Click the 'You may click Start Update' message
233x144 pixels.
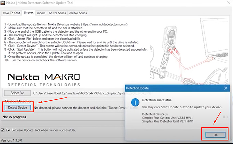pyautogui.click(x=182, y=107)
